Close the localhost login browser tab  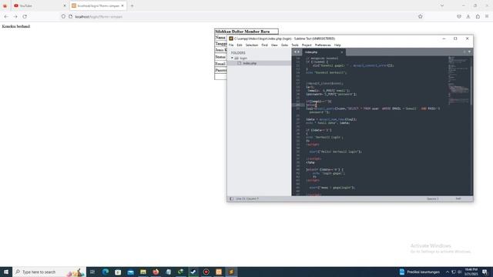(x=122, y=5)
